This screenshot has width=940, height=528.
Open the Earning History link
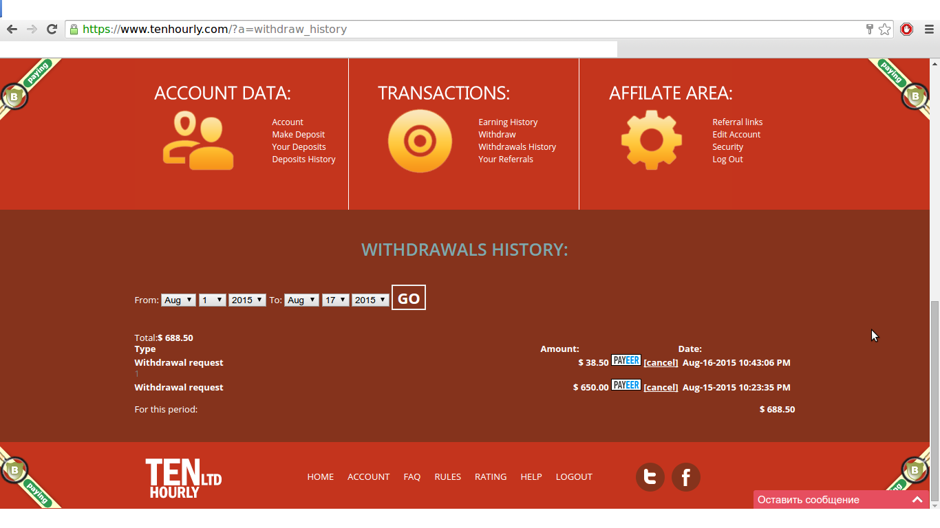click(508, 122)
